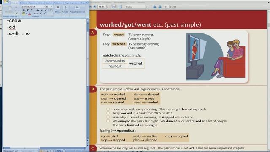Image resolution: width=270 pixels, height=152 pixels.
Task: Open the Appendix 5 link
Action: pyautogui.click(x=125, y=130)
